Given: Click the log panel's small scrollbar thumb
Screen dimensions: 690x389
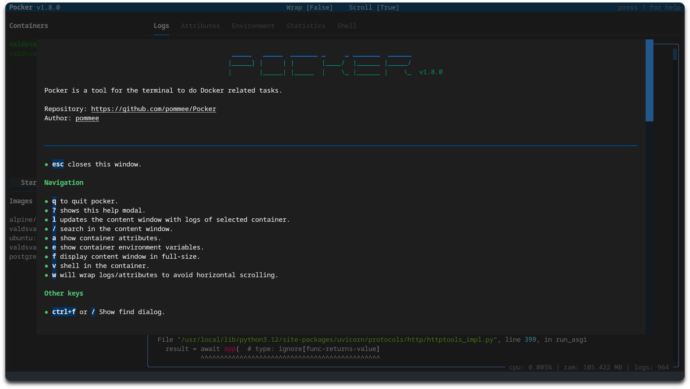Looking at the screenshot, I should pos(675,54).
